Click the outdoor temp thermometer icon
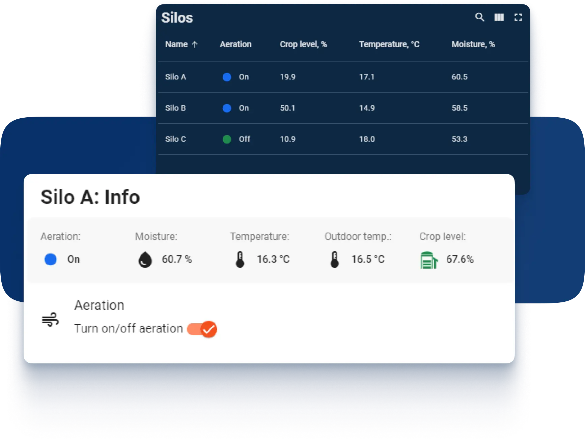 [334, 260]
